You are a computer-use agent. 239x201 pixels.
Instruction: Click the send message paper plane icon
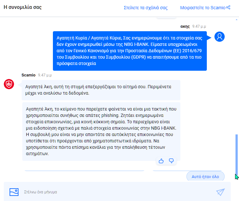click(x=221, y=192)
